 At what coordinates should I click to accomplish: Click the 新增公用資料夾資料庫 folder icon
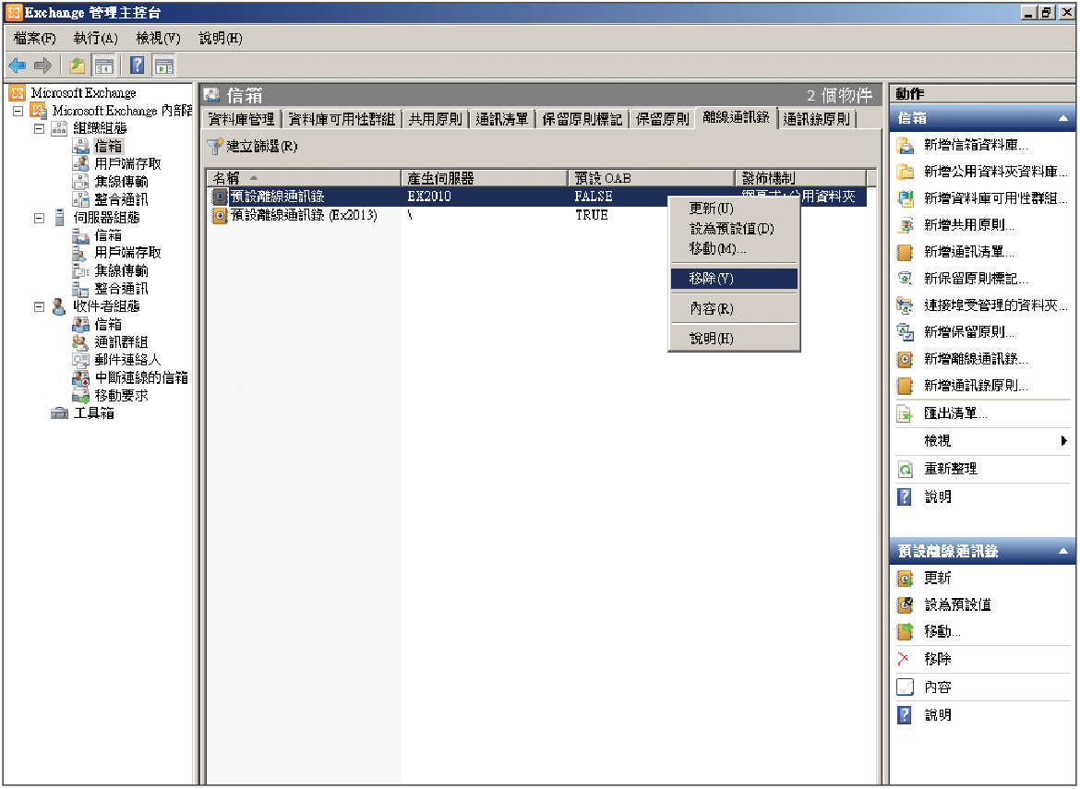905,172
